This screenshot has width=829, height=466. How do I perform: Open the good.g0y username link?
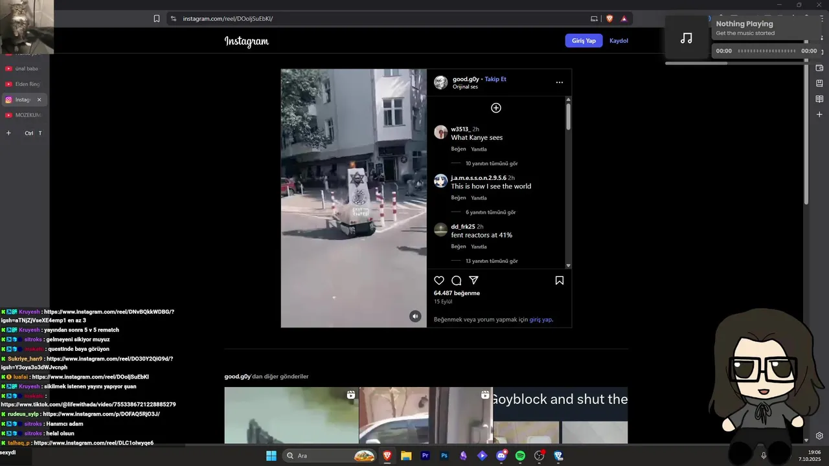(466, 79)
